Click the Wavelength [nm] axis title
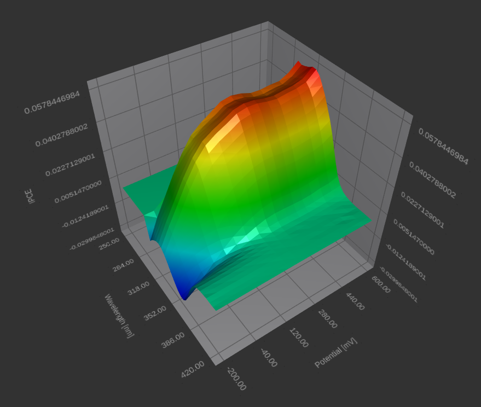Image resolution: width=481 pixels, height=407 pixels. click(119, 316)
